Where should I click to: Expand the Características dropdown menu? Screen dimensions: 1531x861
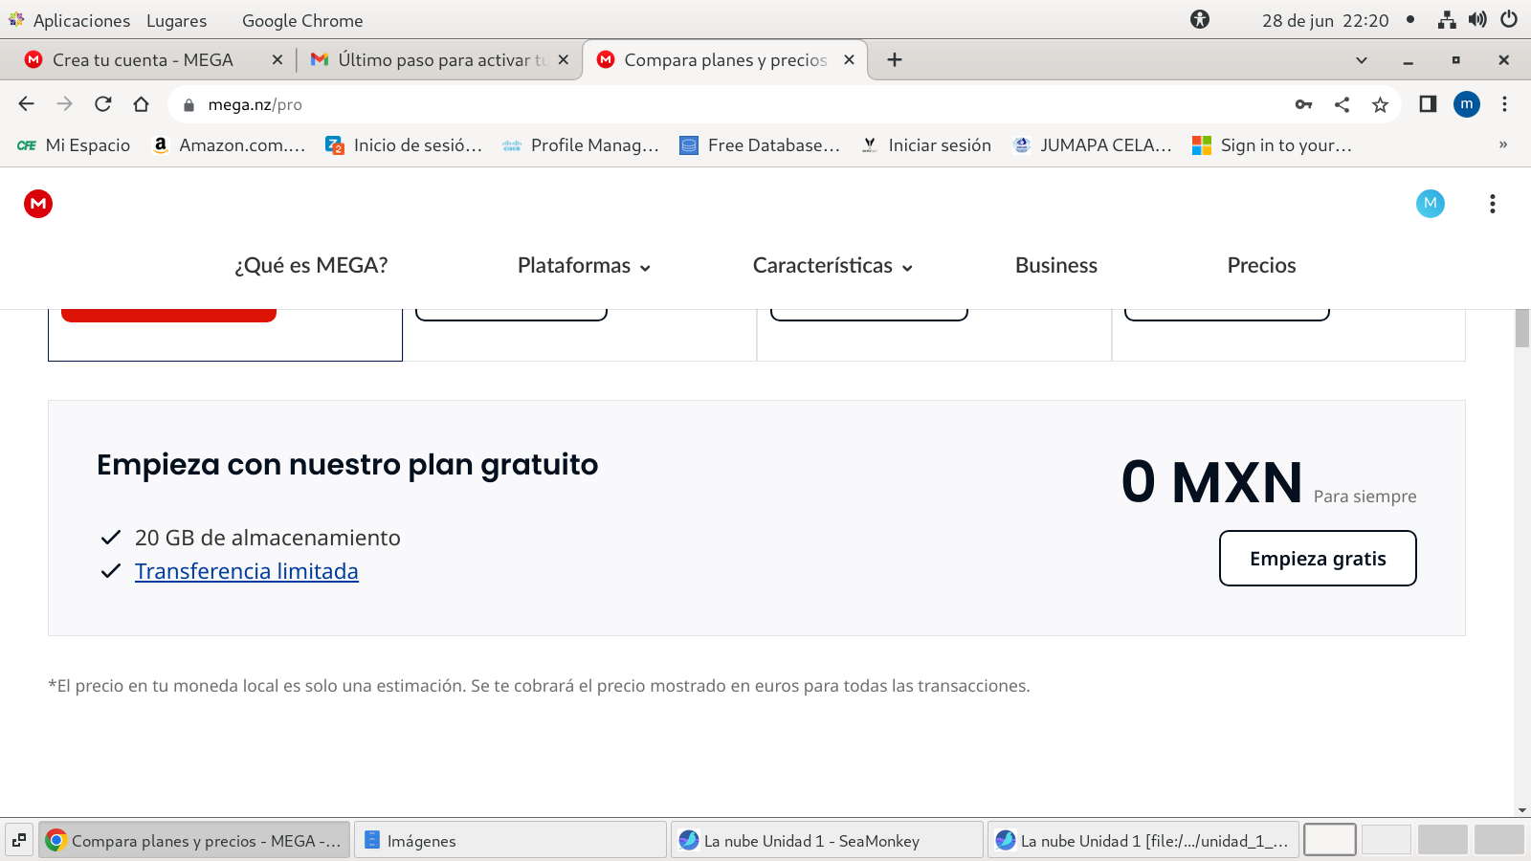[x=832, y=266]
